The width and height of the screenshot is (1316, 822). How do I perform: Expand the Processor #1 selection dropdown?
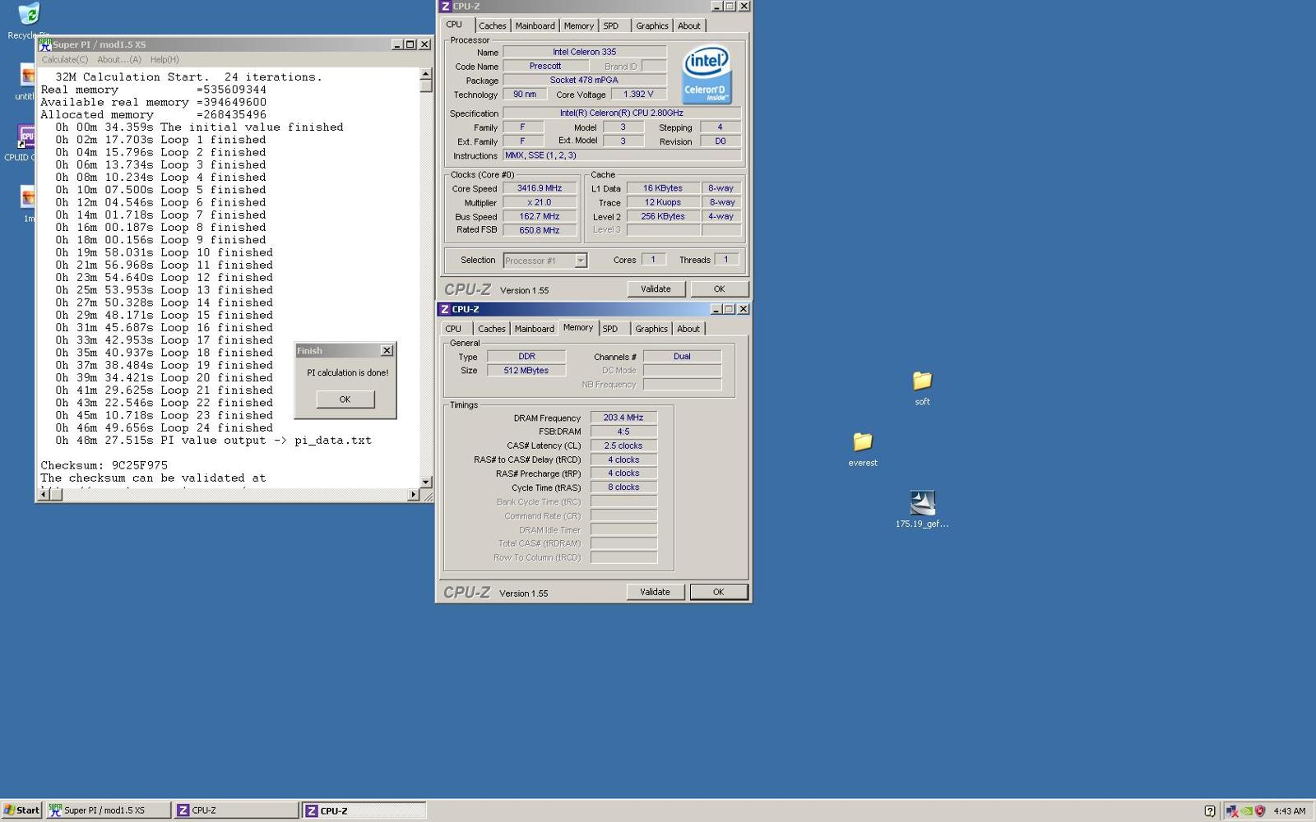[581, 261]
